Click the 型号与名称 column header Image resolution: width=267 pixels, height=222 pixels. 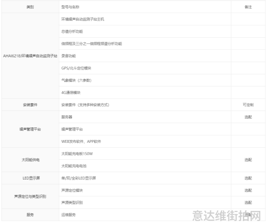pos(145,7)
